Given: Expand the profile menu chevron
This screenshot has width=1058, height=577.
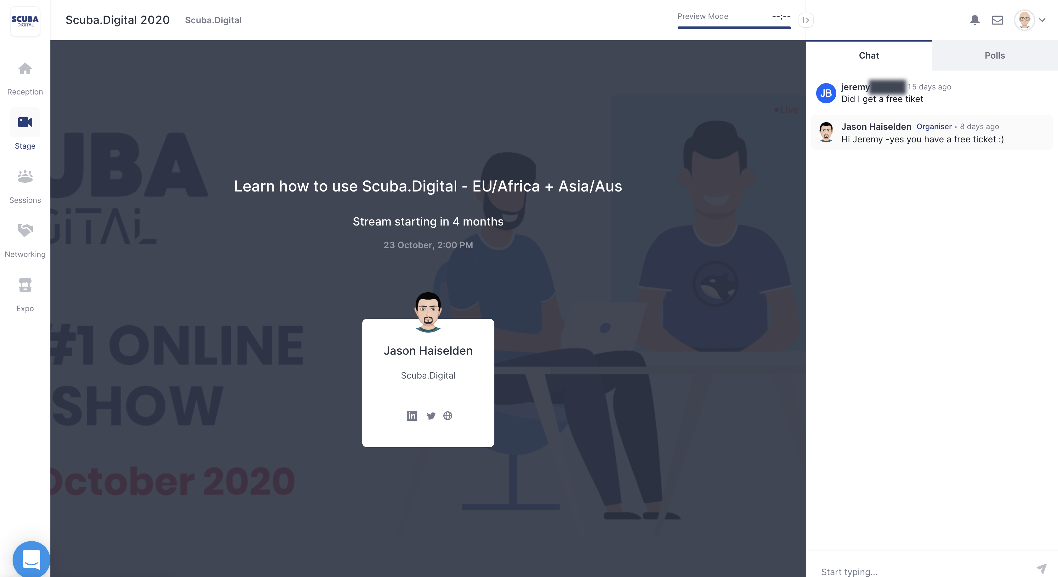Looking at the screenshot, I should [1042, 20].
